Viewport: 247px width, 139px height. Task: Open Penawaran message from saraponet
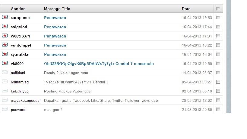pos(55,18)
